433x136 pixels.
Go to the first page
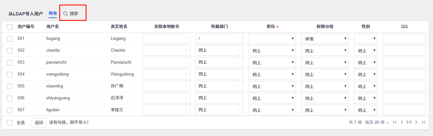pyautogui.click(x=395, y=122)
